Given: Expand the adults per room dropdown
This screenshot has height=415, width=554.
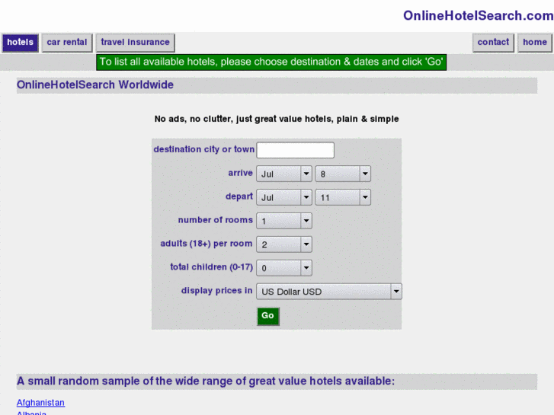Looking at the screenshot, I should coord(284,244).
